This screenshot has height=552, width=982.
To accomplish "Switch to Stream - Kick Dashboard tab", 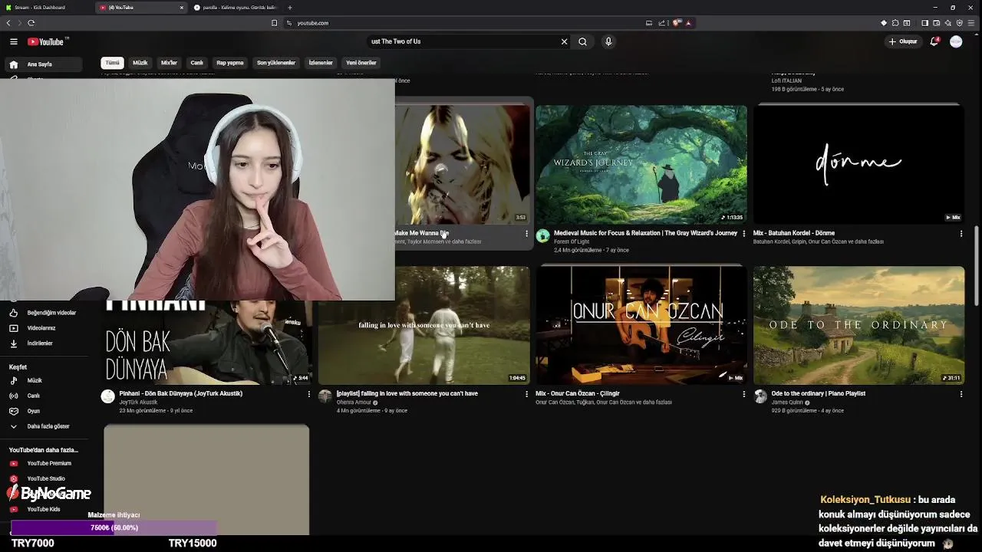I will point(46,8).
